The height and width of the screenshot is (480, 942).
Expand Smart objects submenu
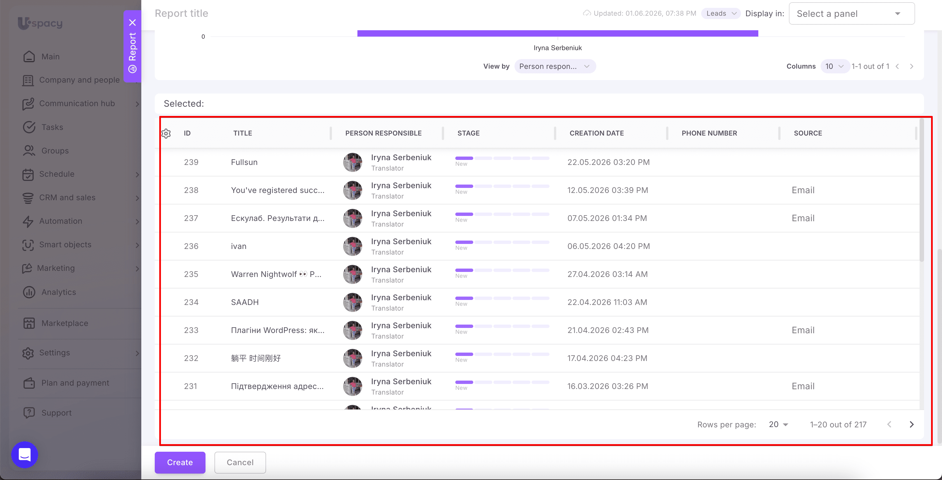(x=137, y=245)
